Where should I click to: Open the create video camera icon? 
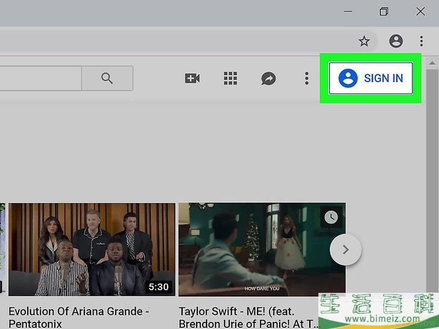[192, 78]
